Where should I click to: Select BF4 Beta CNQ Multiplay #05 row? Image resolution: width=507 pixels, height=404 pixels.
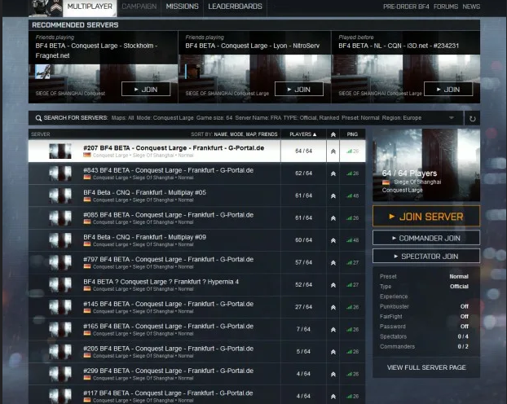[197, 195]
